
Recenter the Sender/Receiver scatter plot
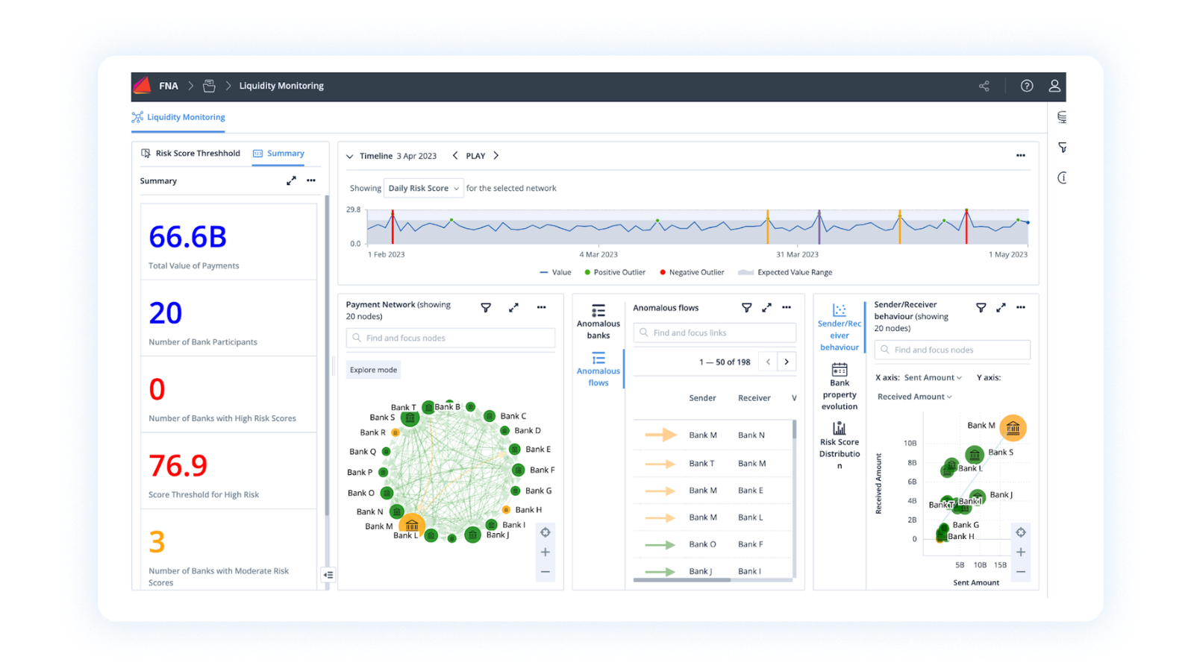tap(1020, 532)
